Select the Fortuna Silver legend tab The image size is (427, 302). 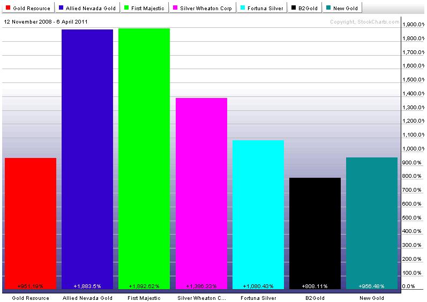tap(262, 8)
